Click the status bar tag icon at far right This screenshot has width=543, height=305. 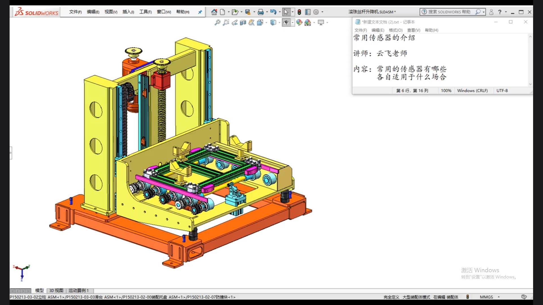(524, 297)
